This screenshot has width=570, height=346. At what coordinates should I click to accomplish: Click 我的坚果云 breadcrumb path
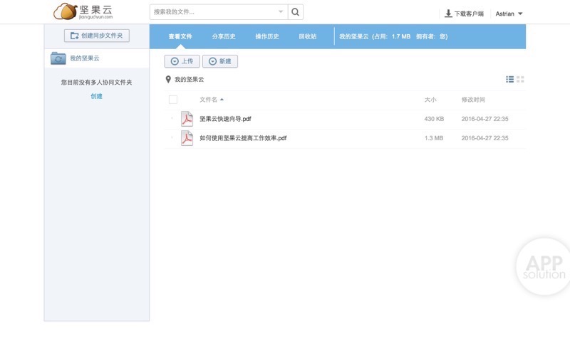[189, 80]
